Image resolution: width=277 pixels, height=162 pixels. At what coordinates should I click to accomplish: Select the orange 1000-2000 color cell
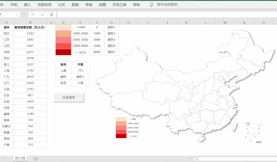[63, 34]
